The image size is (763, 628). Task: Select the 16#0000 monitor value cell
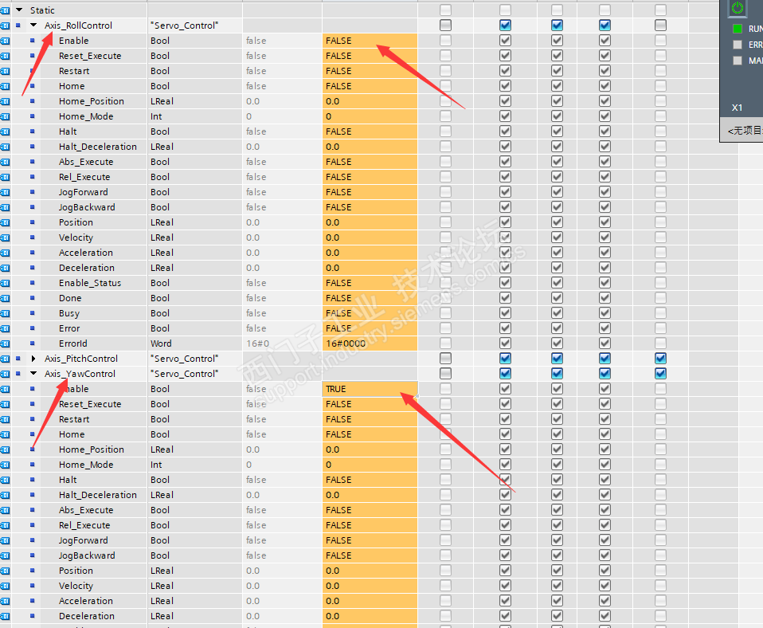370,343
